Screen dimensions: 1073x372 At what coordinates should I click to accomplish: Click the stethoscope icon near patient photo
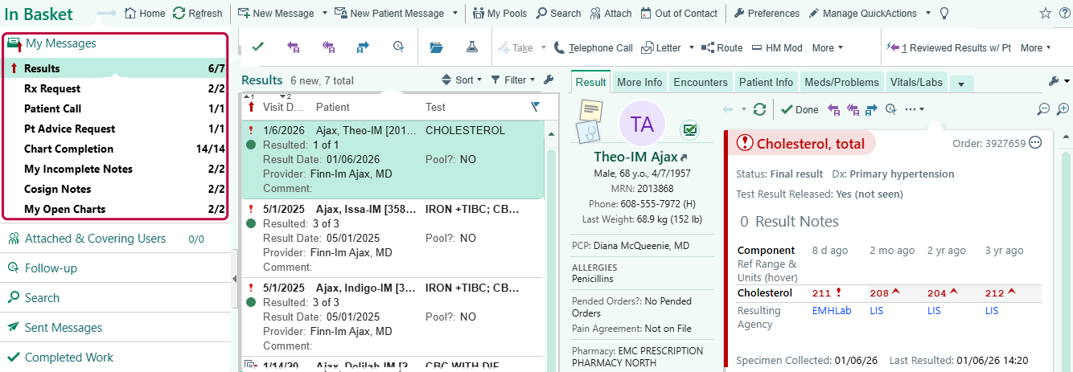pyautogui.click(x=589, y=132)
